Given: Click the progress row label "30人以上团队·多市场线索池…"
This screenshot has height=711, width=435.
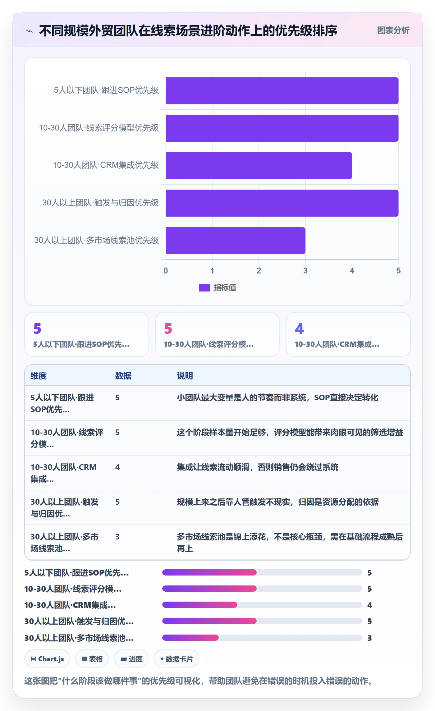Looking at the screenshot, I should pos(79,638).
